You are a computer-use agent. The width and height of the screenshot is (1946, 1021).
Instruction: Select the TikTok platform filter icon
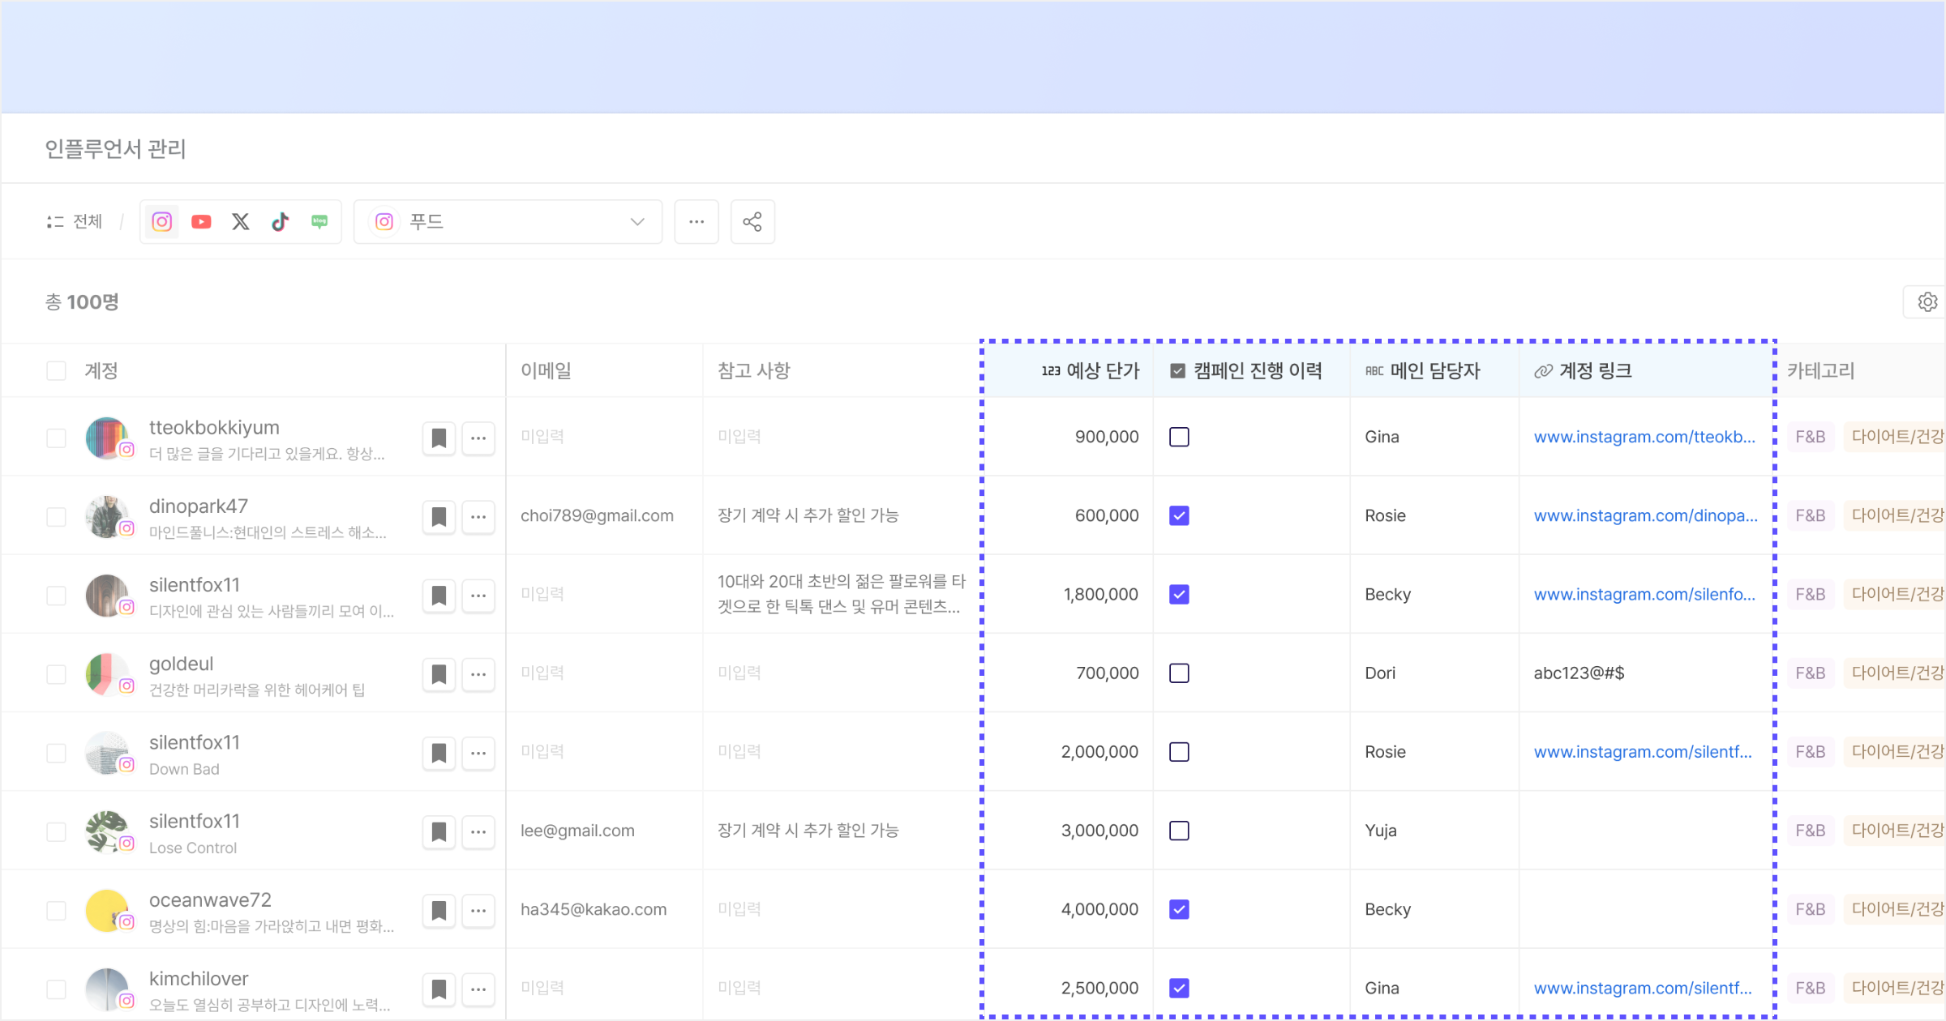tap(280, 222)
